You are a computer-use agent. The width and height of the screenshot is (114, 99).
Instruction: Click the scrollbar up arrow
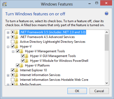point(107,32)
